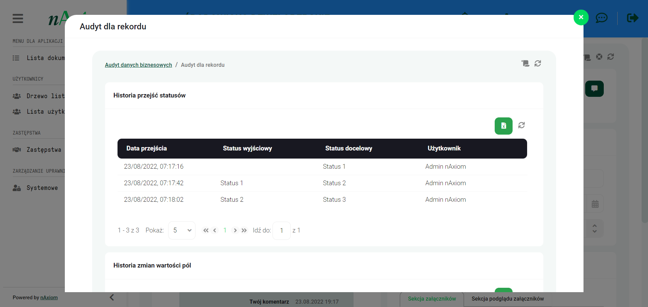Click the nAxiom link in the footer
The width and height of the screenshot is (648, 307).
pyautogui.click(x=49, y=298)
